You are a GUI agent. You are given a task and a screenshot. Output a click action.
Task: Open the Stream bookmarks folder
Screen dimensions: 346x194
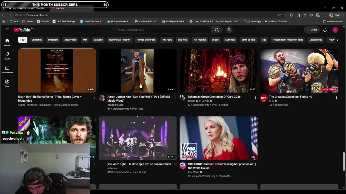click(x=28, y=22)
